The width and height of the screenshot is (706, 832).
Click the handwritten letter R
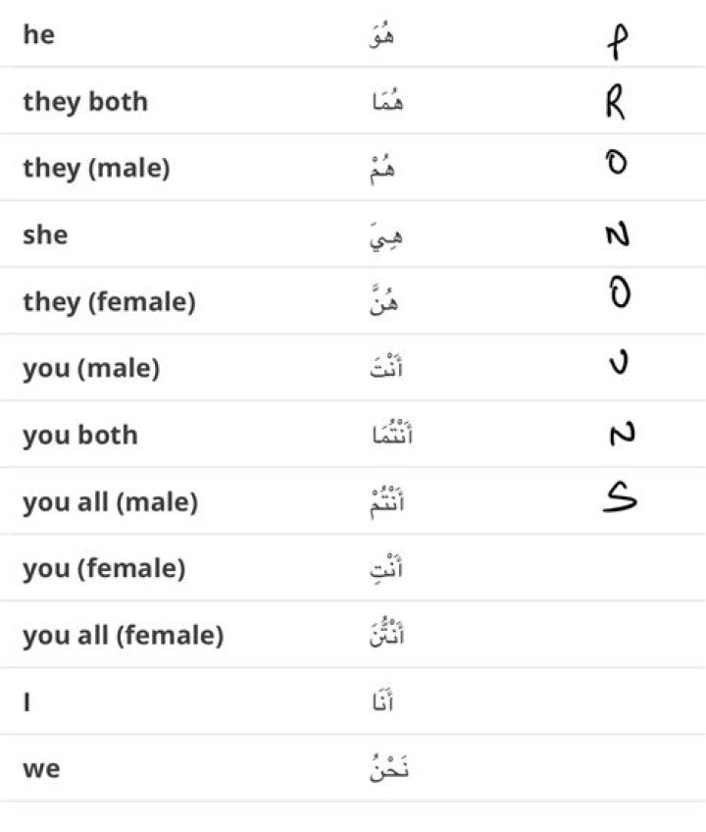point(615,102)
